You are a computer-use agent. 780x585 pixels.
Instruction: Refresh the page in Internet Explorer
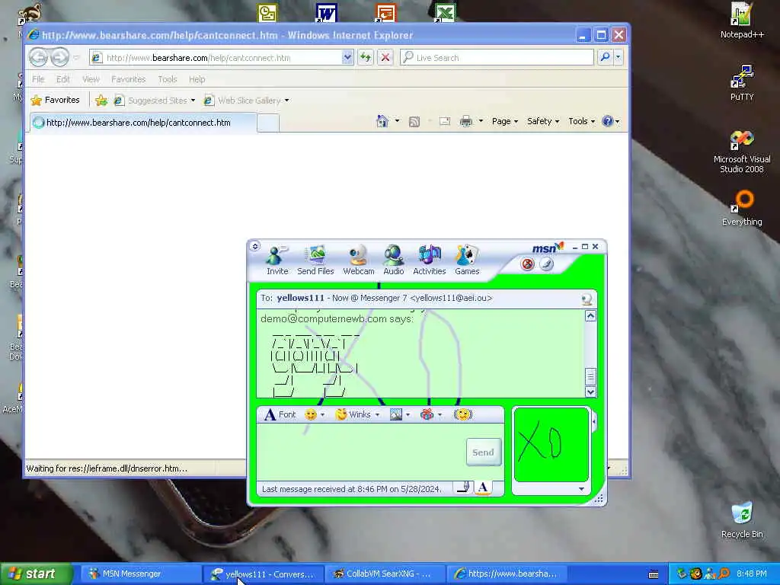click(x=366, y=57)
